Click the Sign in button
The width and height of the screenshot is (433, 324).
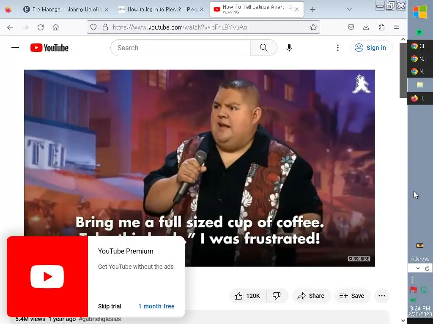coord(370,48)
